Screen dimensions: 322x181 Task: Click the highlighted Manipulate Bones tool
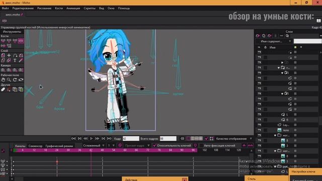tap(21, 41)
